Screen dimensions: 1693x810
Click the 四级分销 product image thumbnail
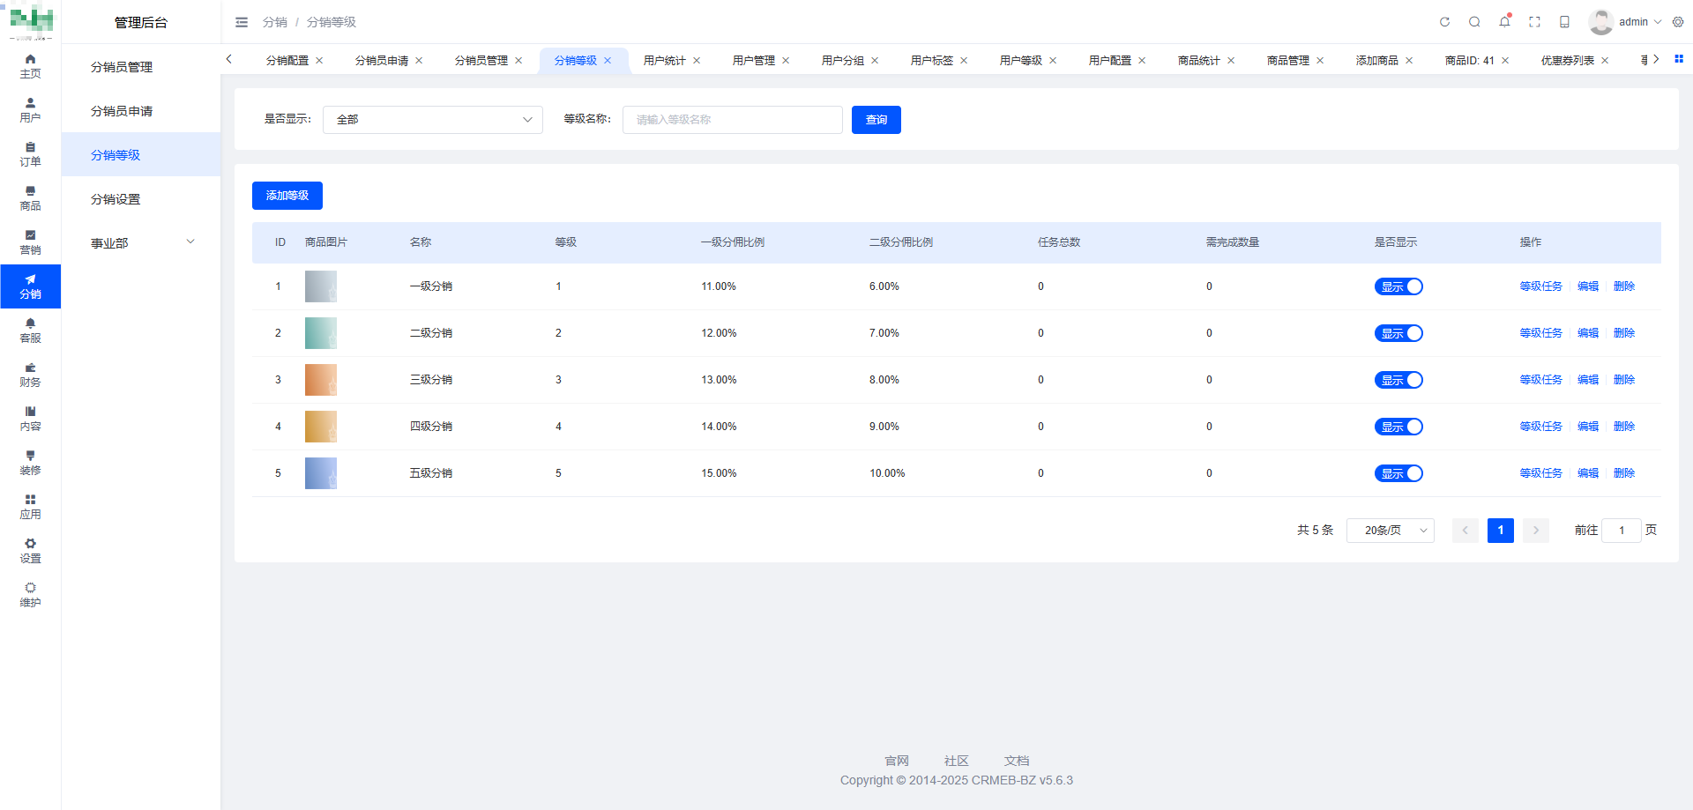tap(321, 427)
